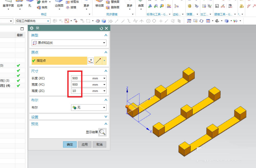Open the 布尔 dropdown set to 无
The image size is (256, 168).
pos(89,107)
